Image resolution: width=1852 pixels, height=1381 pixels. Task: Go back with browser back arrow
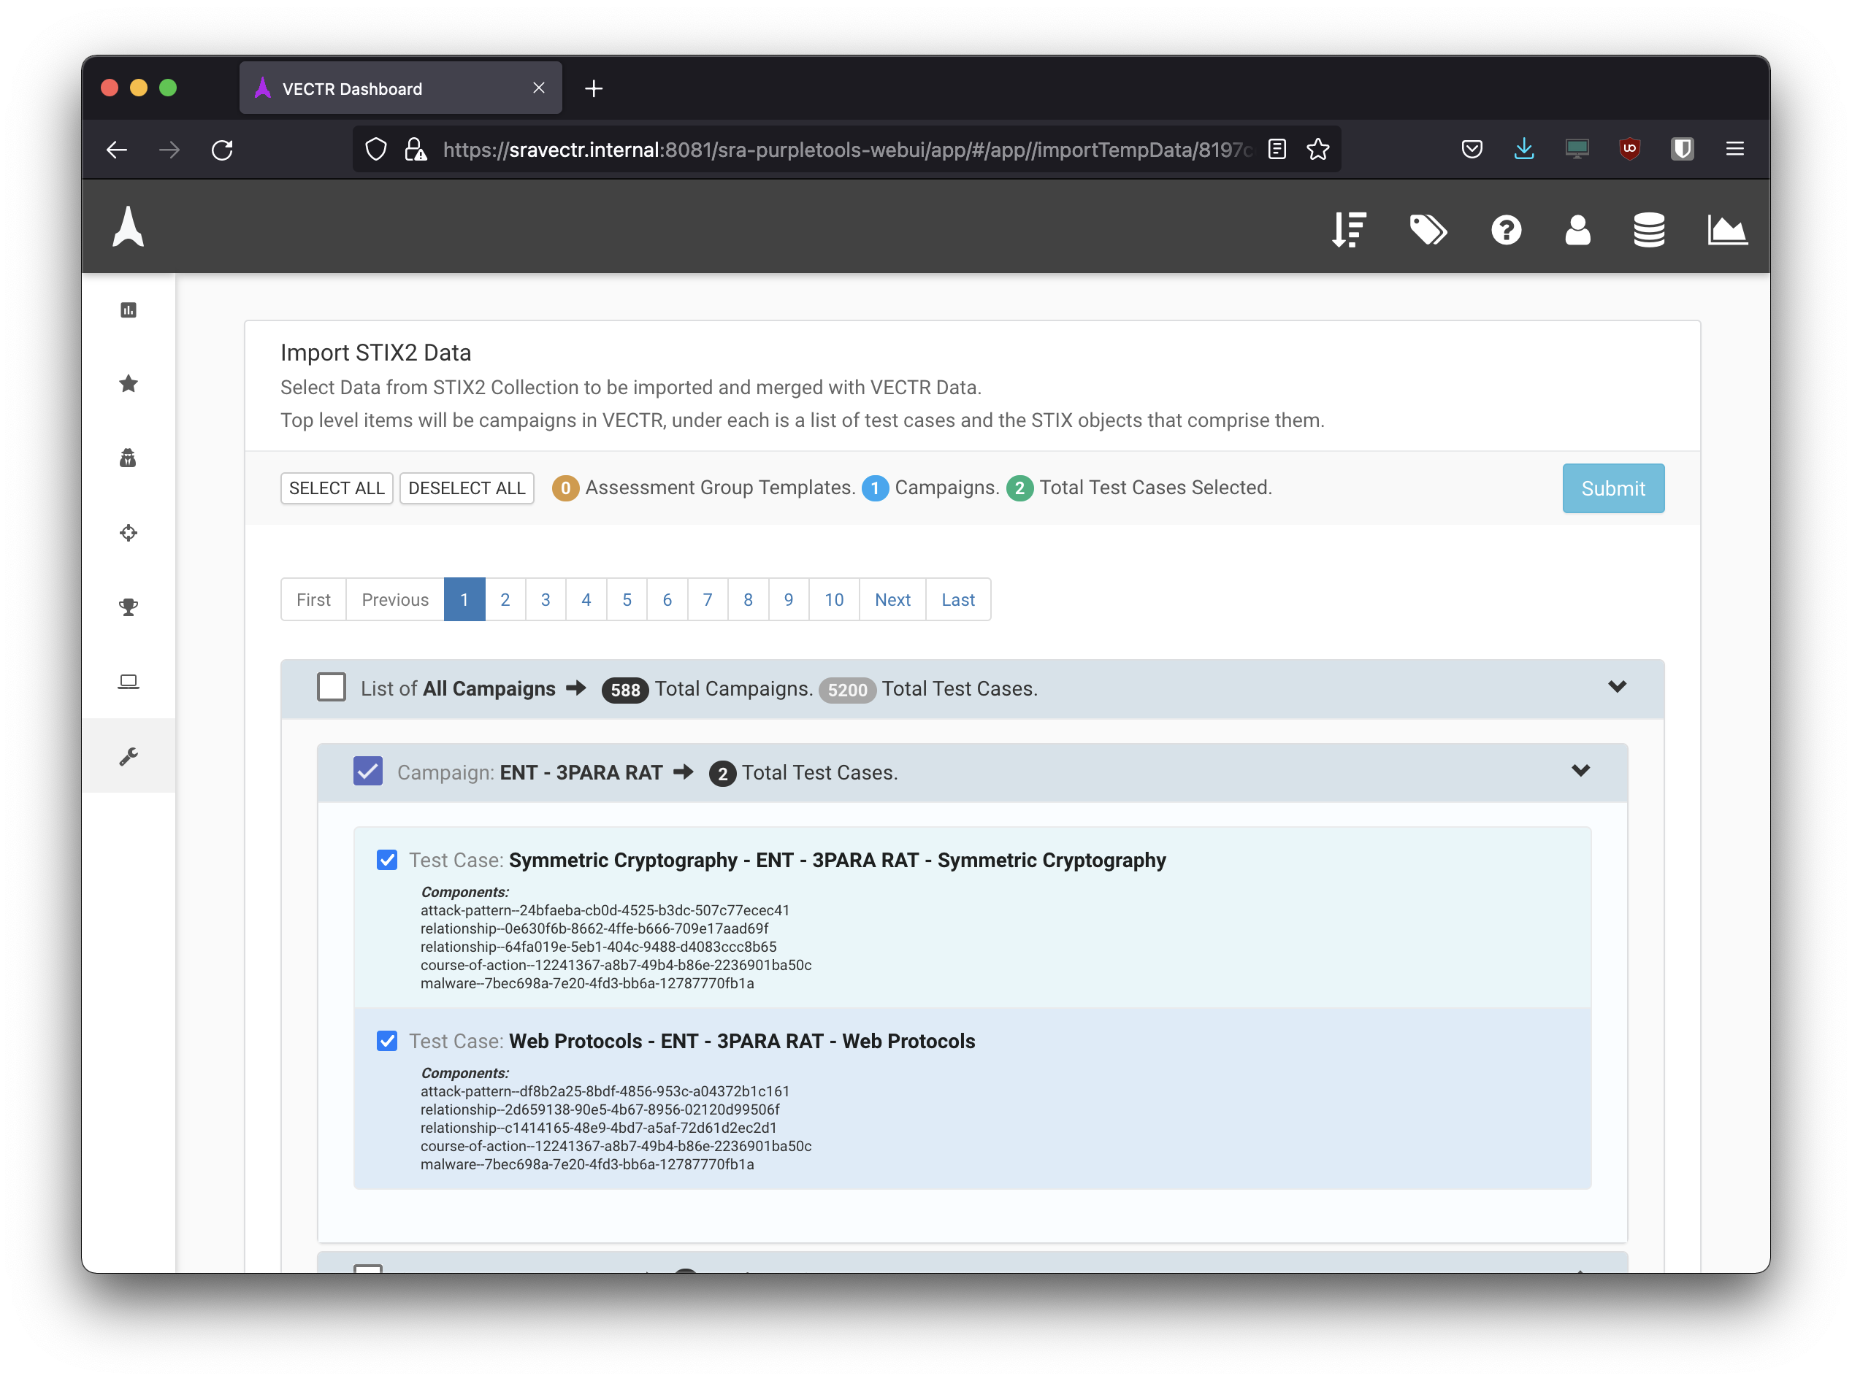[x=117, y=150]
